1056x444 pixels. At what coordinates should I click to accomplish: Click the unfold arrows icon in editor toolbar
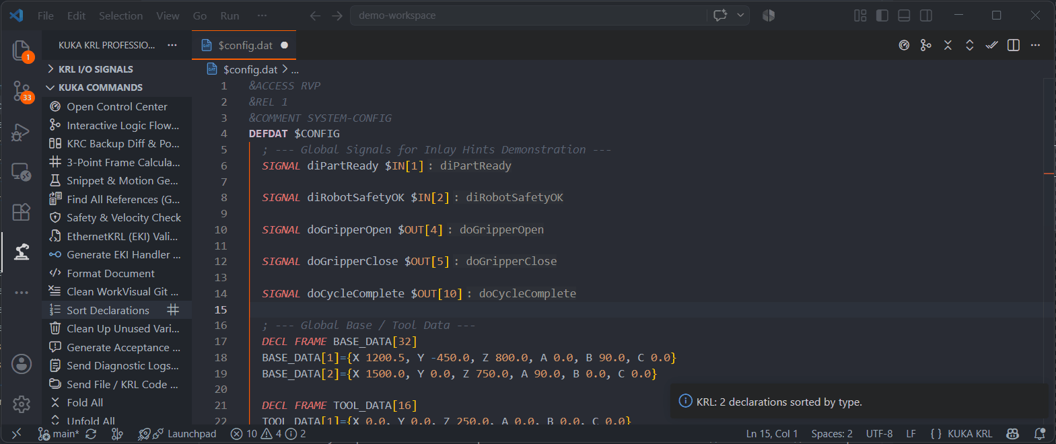click(970, 45)
